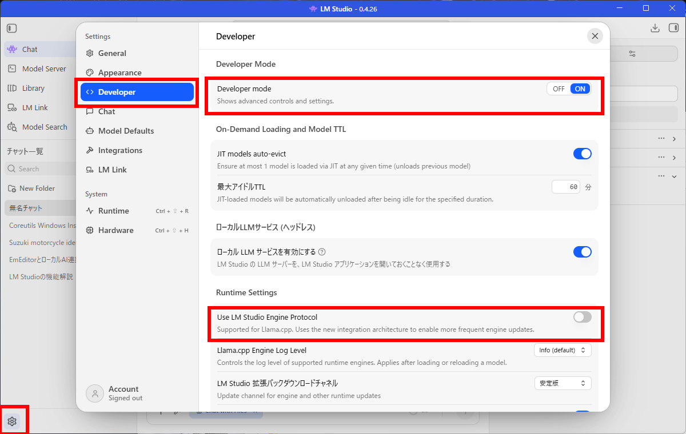This screenshot has width=686, height=434.
Task: Click the Search field in the chat list
Action: [x=40, y=169]
